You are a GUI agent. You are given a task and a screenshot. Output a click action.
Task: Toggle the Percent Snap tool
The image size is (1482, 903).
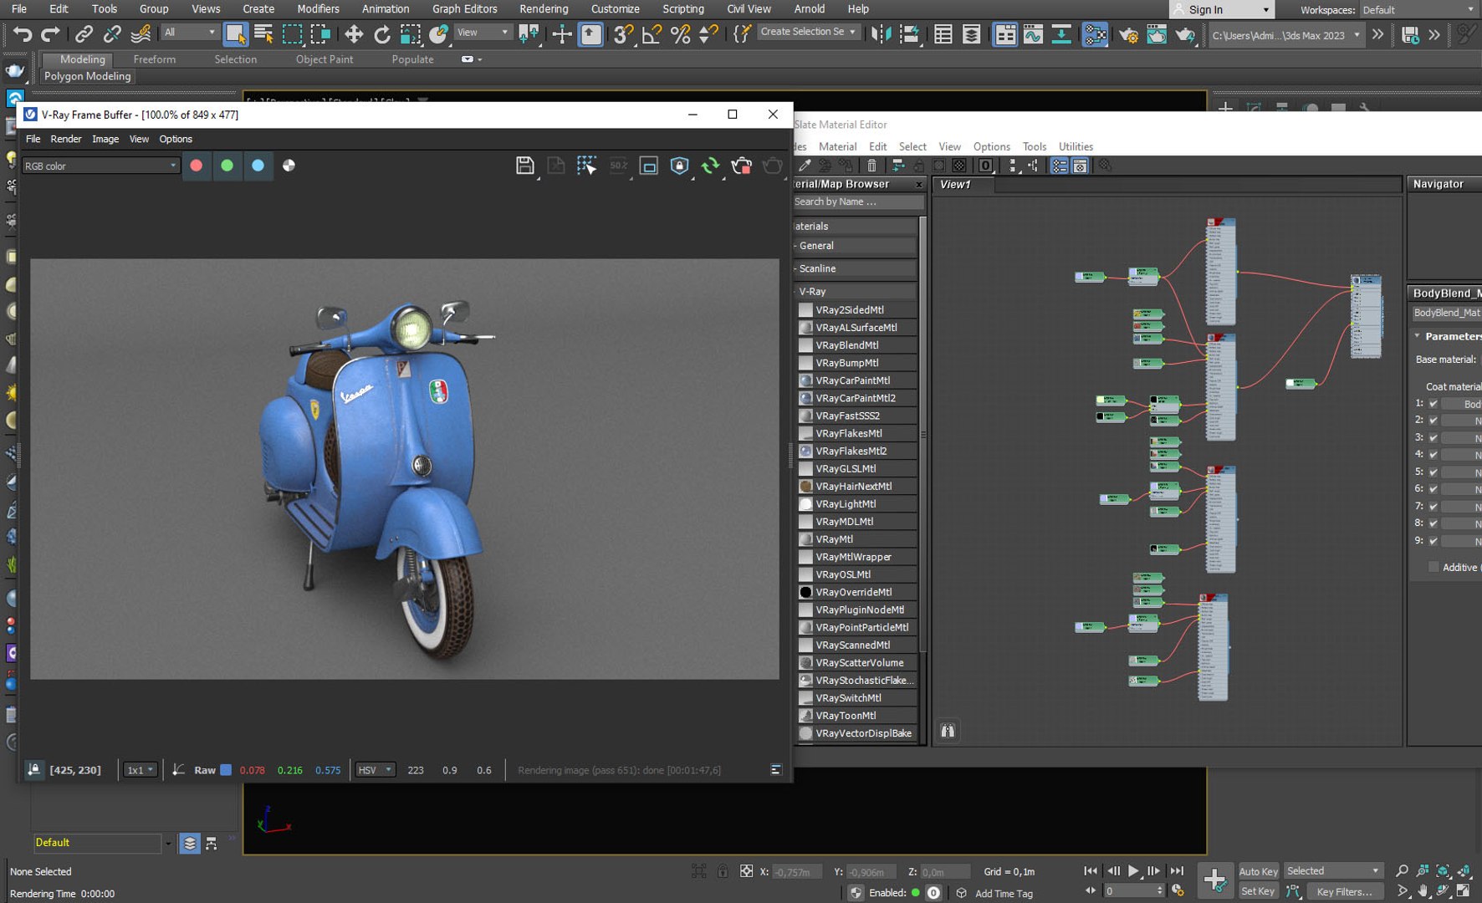point(680,34)
